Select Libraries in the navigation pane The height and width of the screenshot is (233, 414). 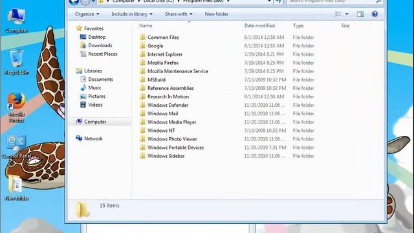click(93, 71)
